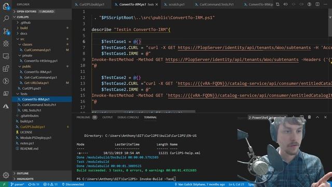Image resolution: width=332 pixels, height=187 pixels.
Task: Expand the build folder
Action: coord(42,28)
